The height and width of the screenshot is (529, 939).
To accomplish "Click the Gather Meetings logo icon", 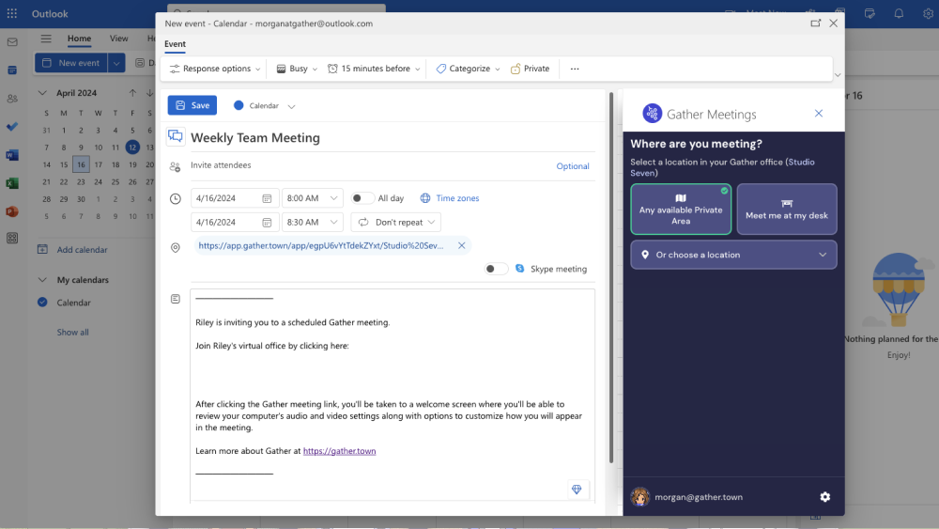I will (652, 114).
